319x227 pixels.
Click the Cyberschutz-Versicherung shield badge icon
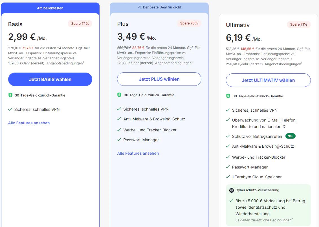pos(232,190)
